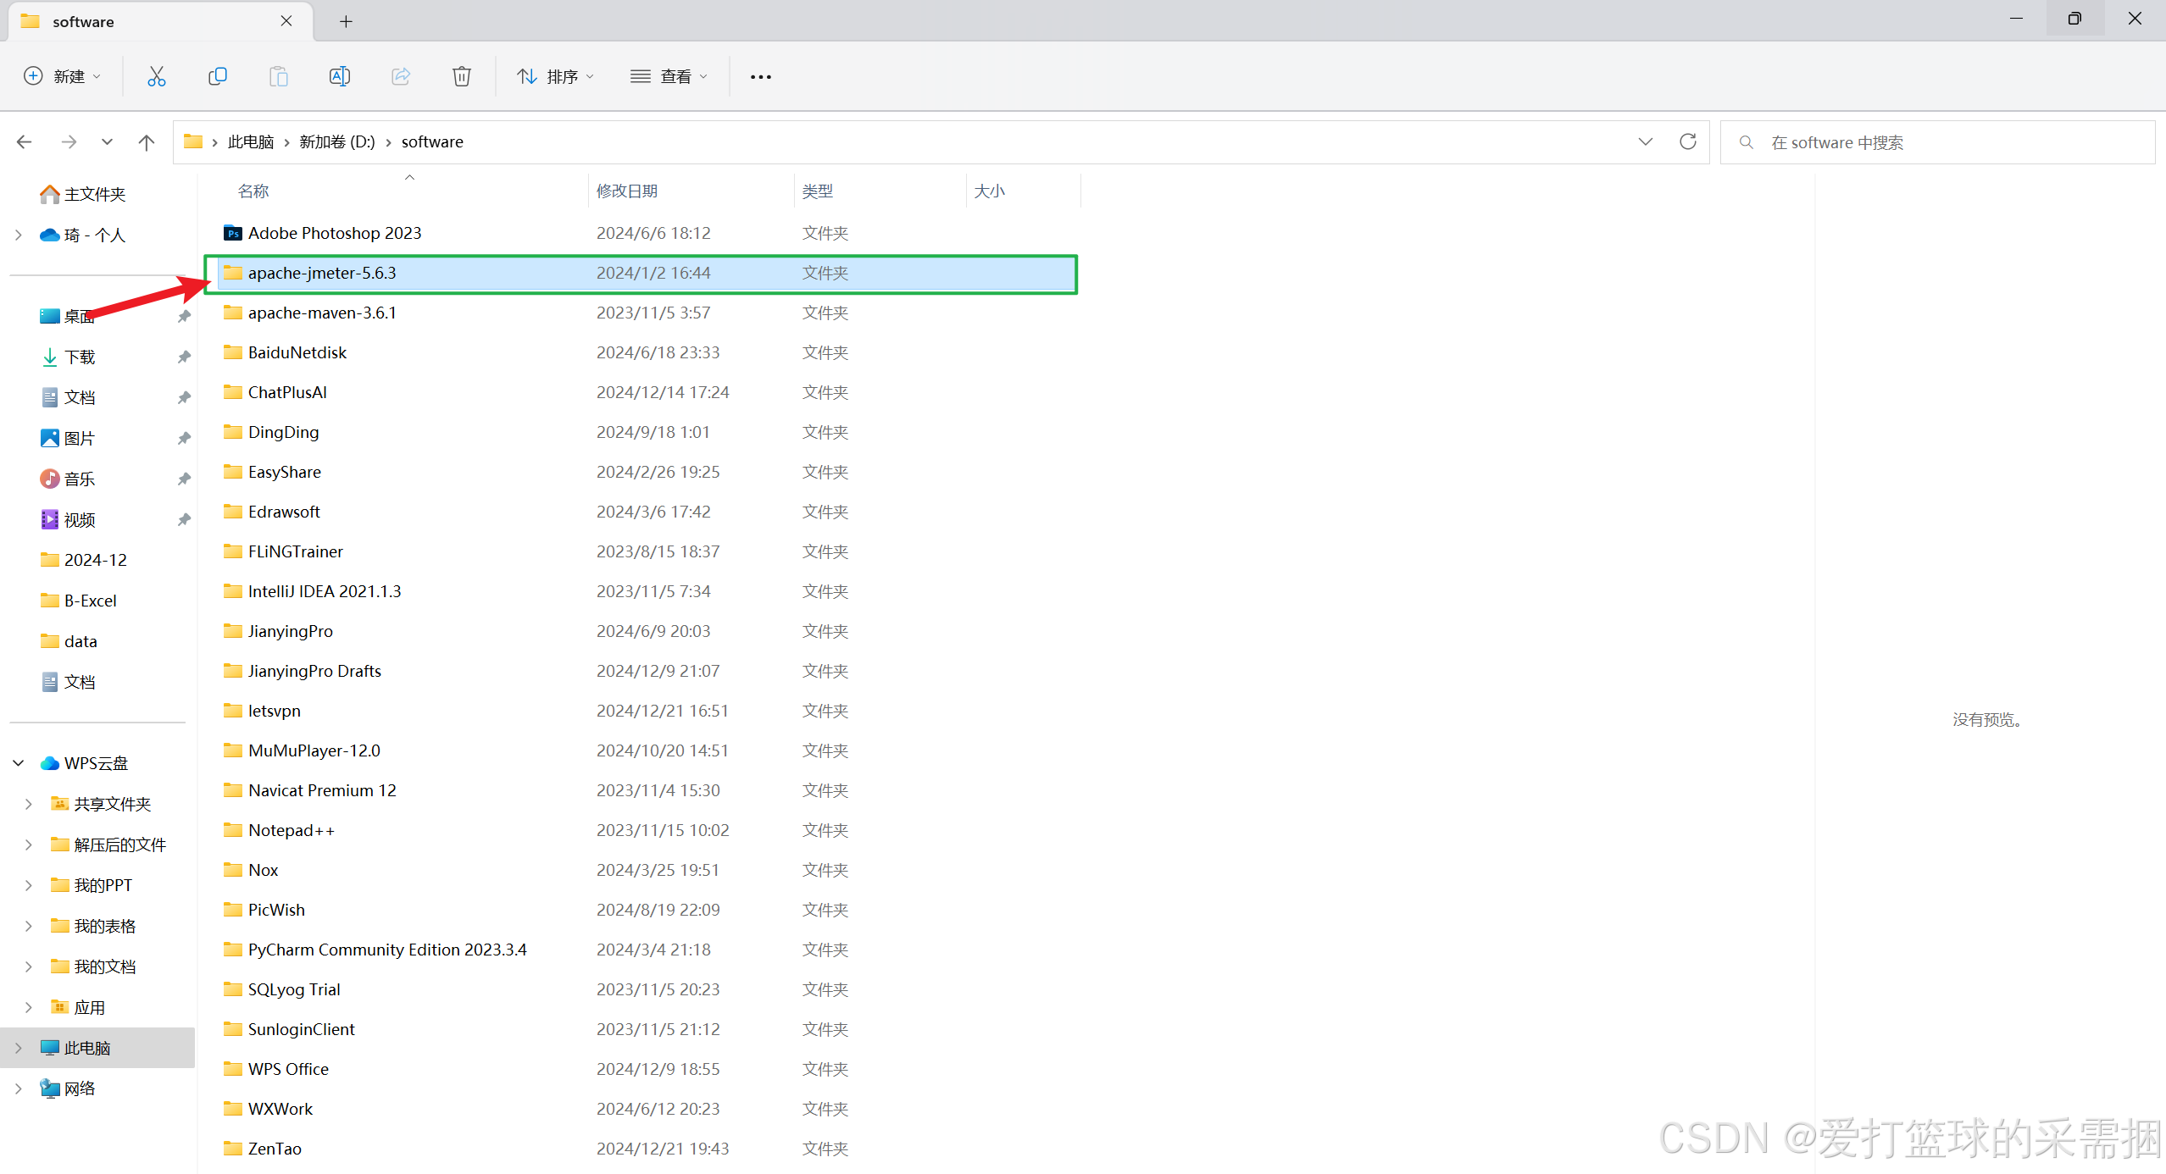Open the 查看 (View) dropdown

[669, 76]
